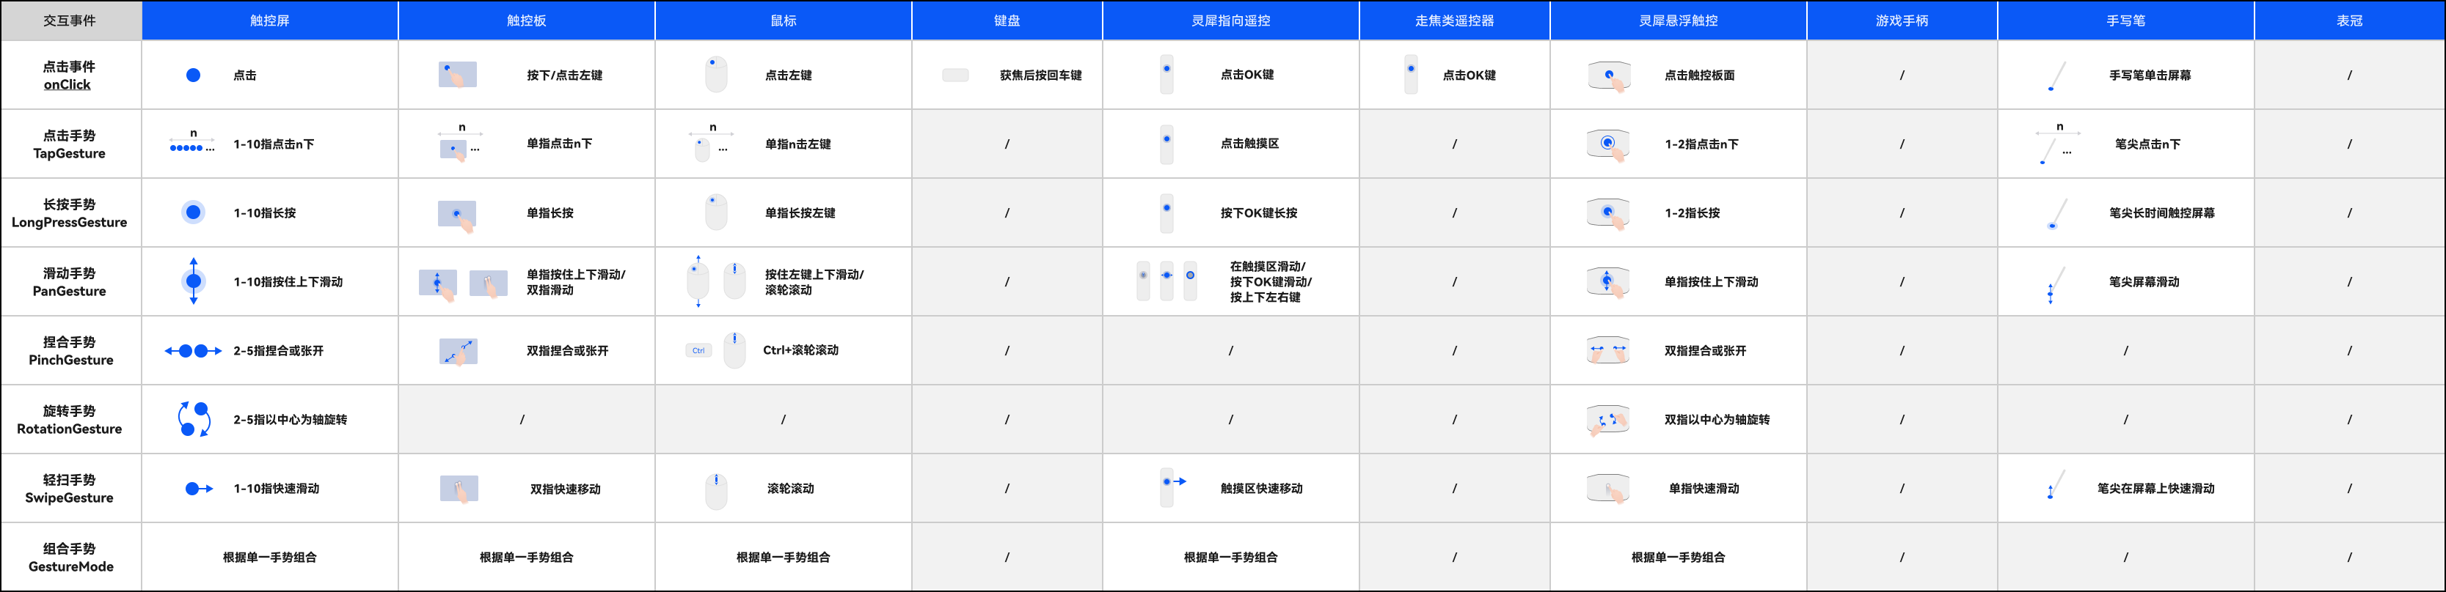Image resolution: width=2446 pixels, height=592 pixels.
Task: Click the text 获焦后按回车键
Action: tap(1041, 75)
